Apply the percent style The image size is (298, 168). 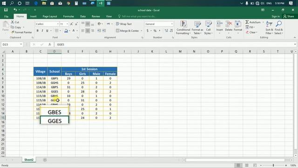click(155, 31)
